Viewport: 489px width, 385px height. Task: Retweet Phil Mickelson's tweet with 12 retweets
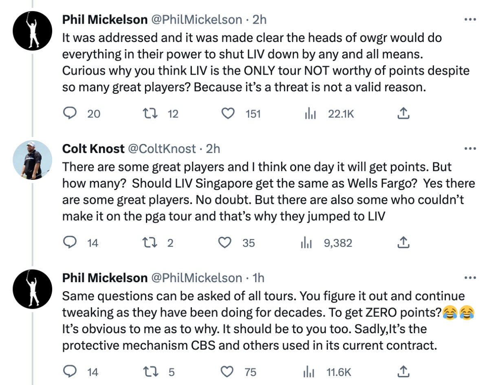151,114
